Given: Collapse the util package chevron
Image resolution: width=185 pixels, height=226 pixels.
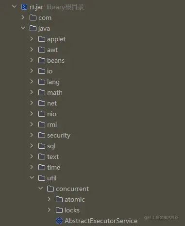Looking at the screenshot, I should [x=32, y=178].
